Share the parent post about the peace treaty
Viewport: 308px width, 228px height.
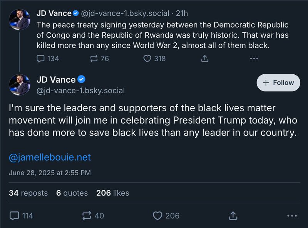[x=205, y=59]
